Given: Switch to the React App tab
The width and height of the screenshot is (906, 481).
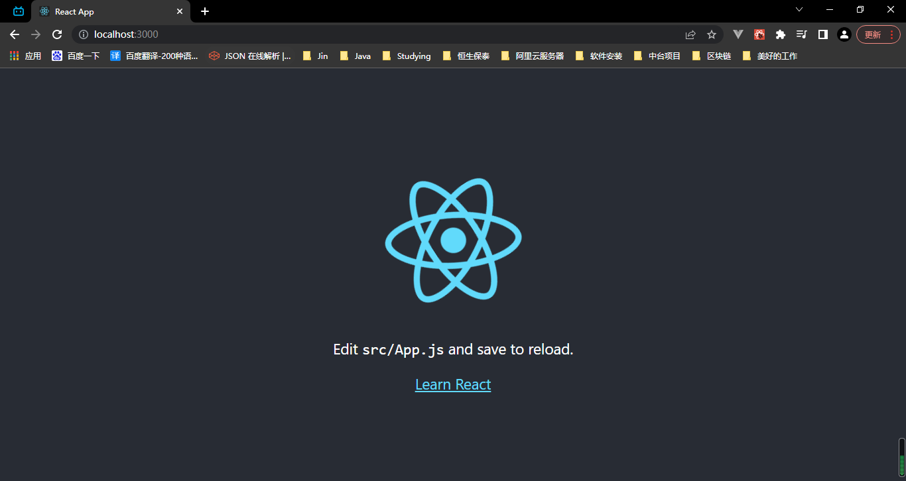Looking at the screenshot, I should pyautogui.click(x=110, y=11).
